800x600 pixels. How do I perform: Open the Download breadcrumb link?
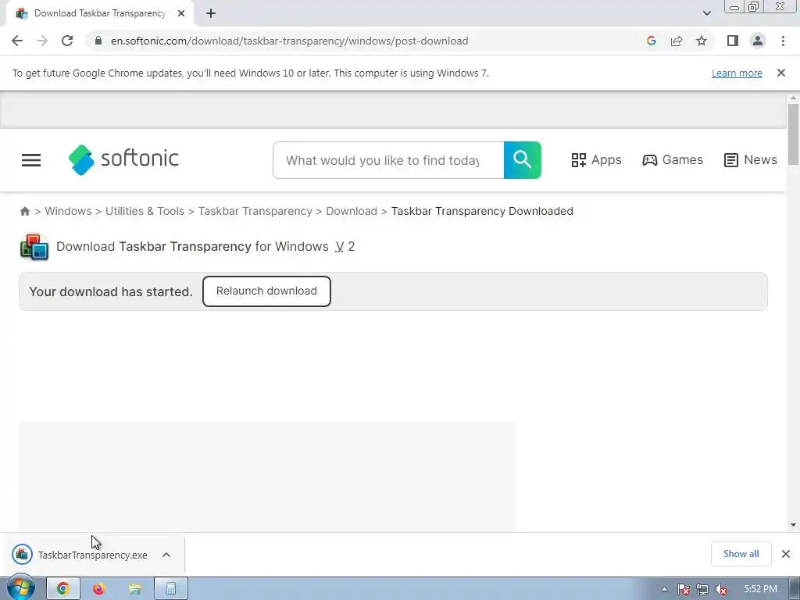point(352,211)
